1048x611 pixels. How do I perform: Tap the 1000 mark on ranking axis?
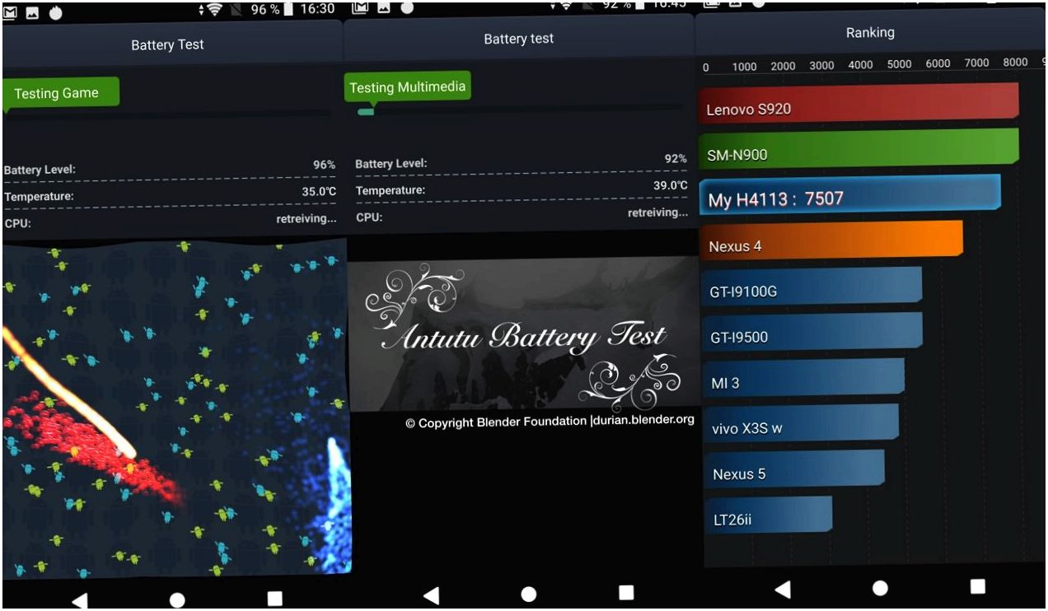(x=744, y=67)
